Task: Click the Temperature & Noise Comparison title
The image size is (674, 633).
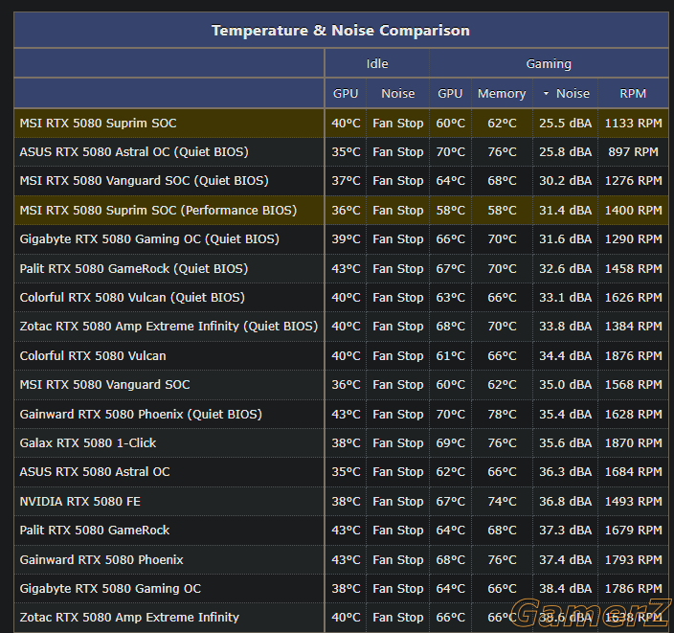Action: pyautogui.click(x=341, y=31)
